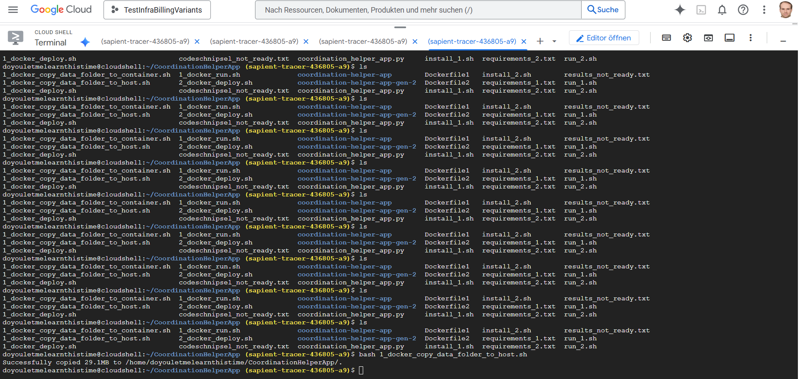The width and height of the screenshot is (800, 379).
Task: Expand the new-session dropdown arrow
Action: tap(554, 41)
